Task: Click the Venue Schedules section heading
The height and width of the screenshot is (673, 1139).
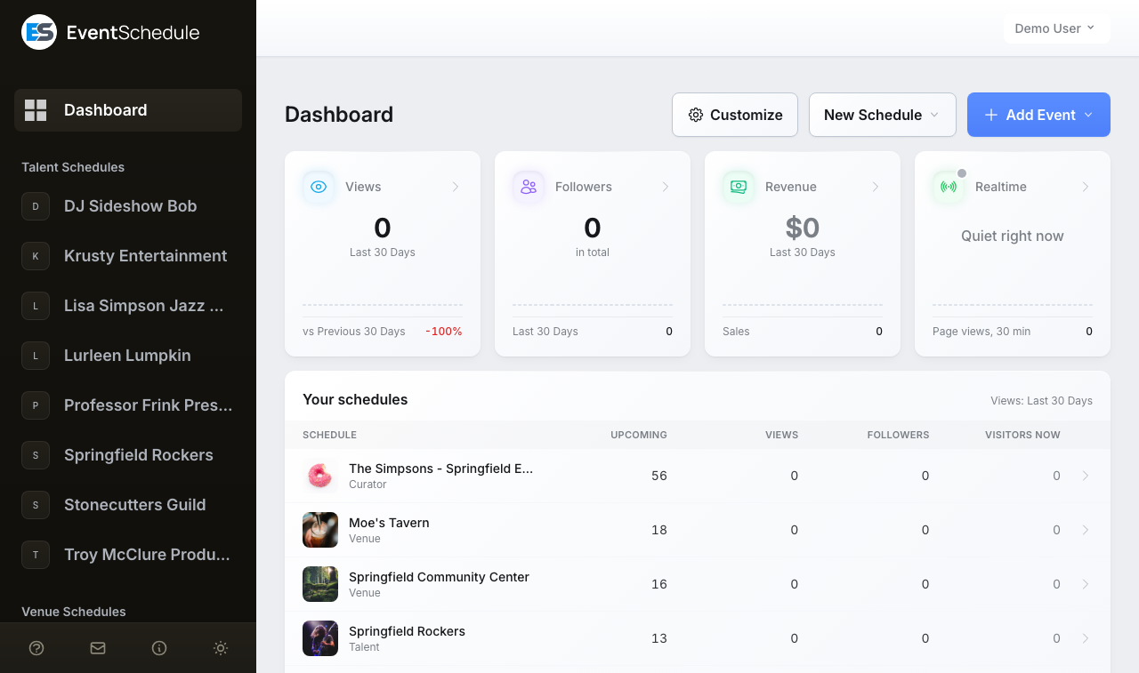Action: [74, 612]
